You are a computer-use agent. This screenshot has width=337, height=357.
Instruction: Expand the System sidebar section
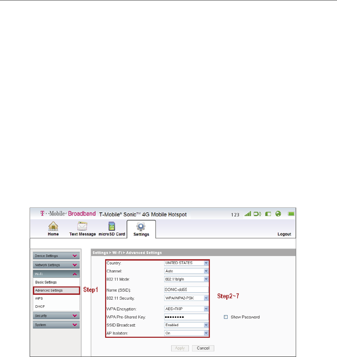point(56,325)
